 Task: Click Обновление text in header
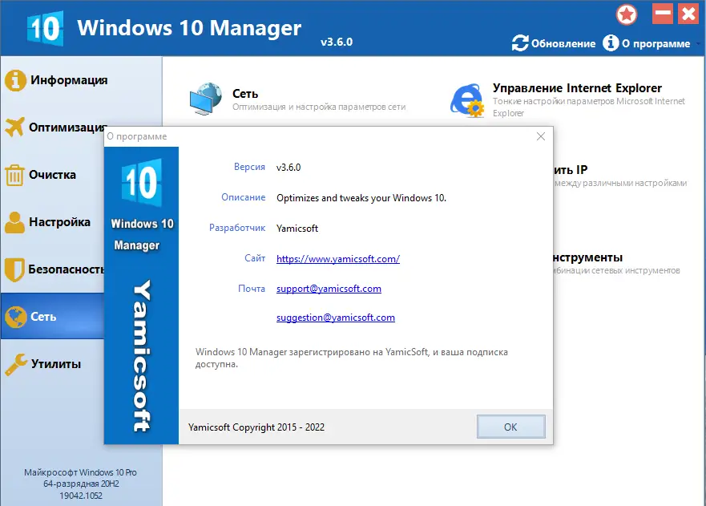(x=563, y=44)
